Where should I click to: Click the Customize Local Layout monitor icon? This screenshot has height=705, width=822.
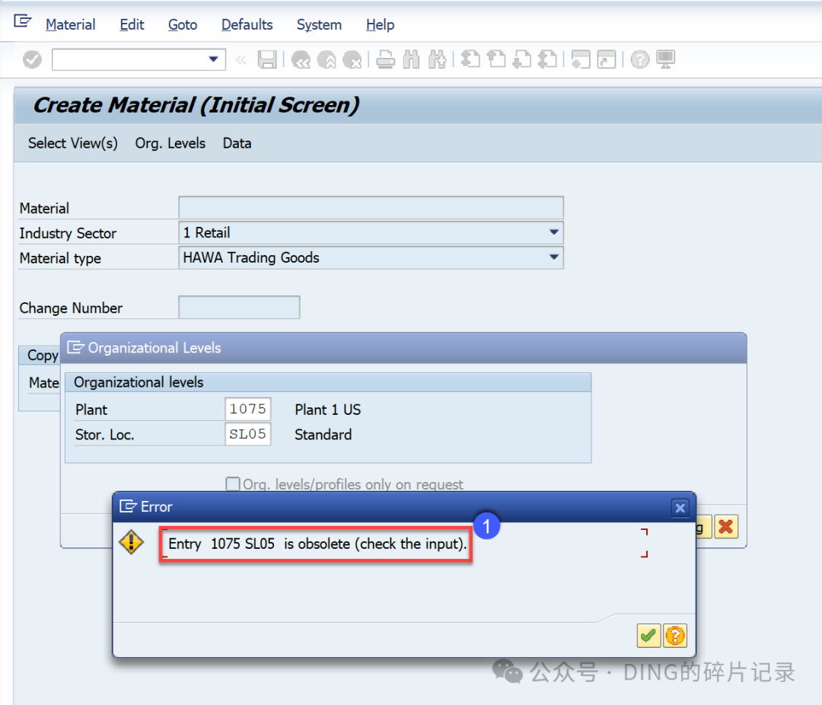point(666,59)
